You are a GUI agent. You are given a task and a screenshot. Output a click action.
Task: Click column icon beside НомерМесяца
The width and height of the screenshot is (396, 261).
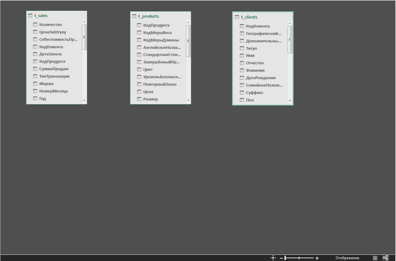coord(35,91)
